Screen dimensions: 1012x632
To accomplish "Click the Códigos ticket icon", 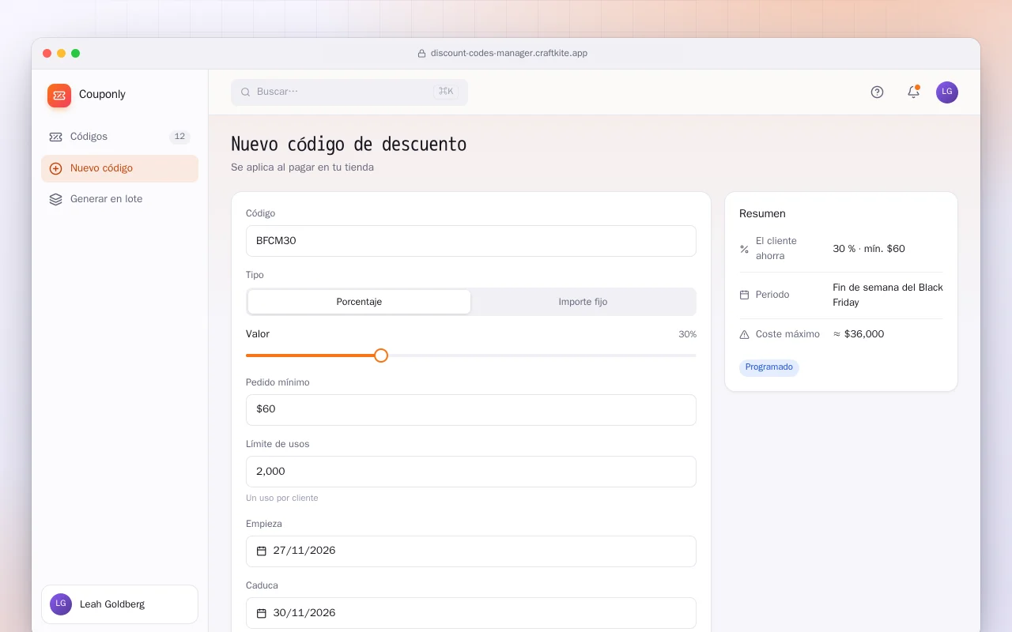I will coord(55,137).
